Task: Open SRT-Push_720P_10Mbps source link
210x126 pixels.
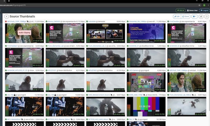Action: pyautogui.click(x=17, y=21)
